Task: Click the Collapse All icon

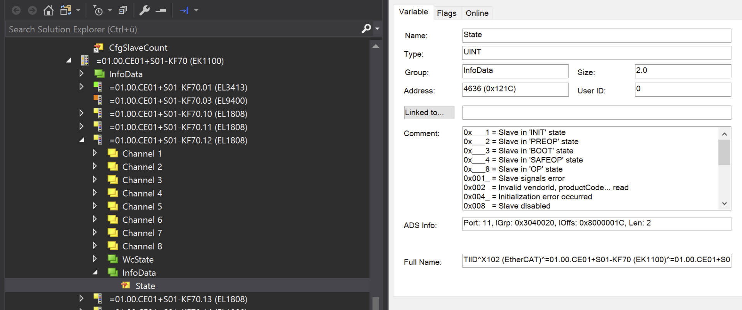Action: 123,10
